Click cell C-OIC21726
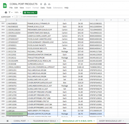 17,52
